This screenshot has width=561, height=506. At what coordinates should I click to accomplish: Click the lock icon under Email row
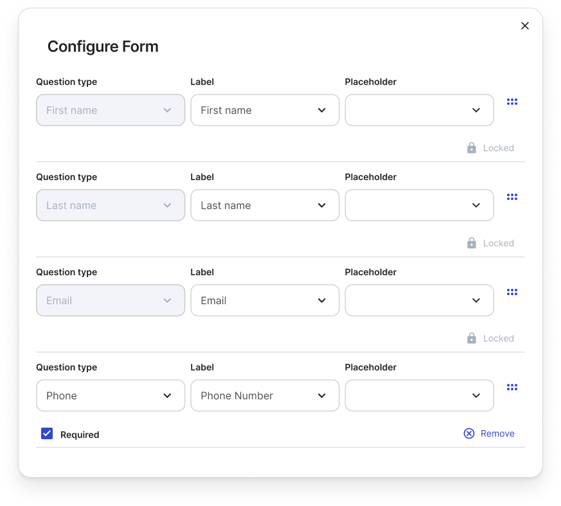pyautogui.click(x=472, y=338)
